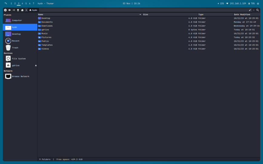Click the launcher icon at top-left bar
This screenshot has height=164, width=263.
coord(6,4)
